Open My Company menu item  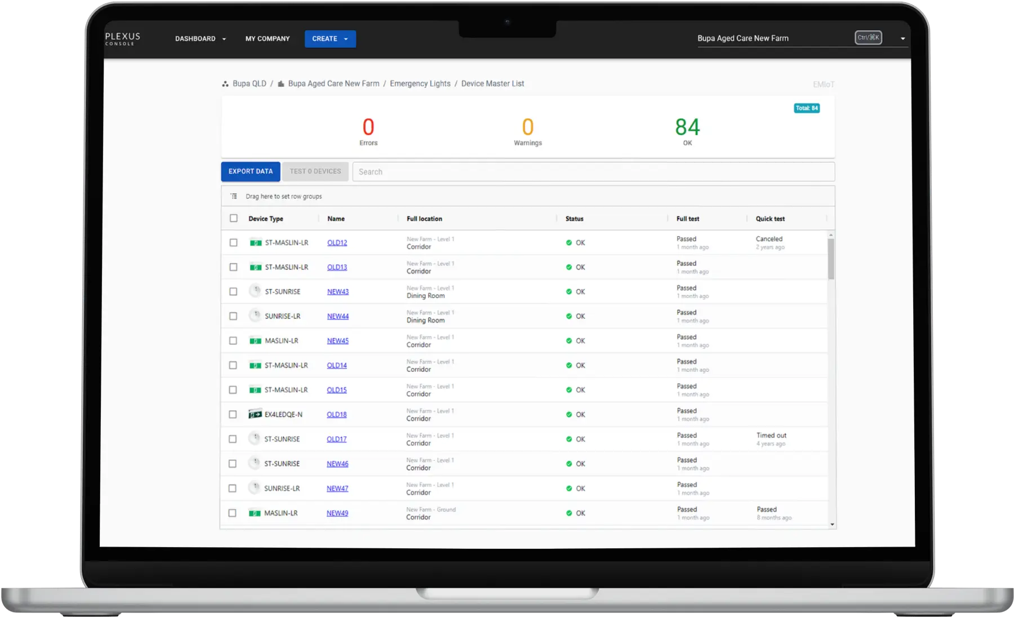tap(268, 39)
